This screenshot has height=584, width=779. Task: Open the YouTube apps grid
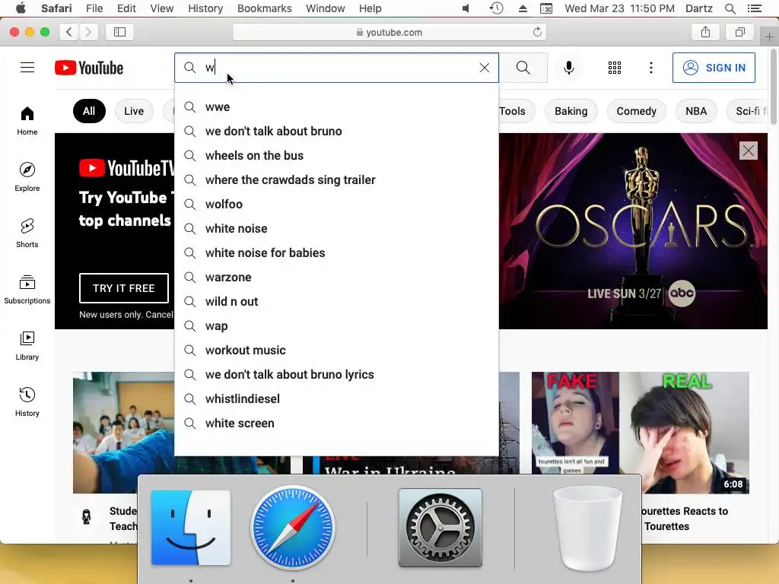coord(615,68)
